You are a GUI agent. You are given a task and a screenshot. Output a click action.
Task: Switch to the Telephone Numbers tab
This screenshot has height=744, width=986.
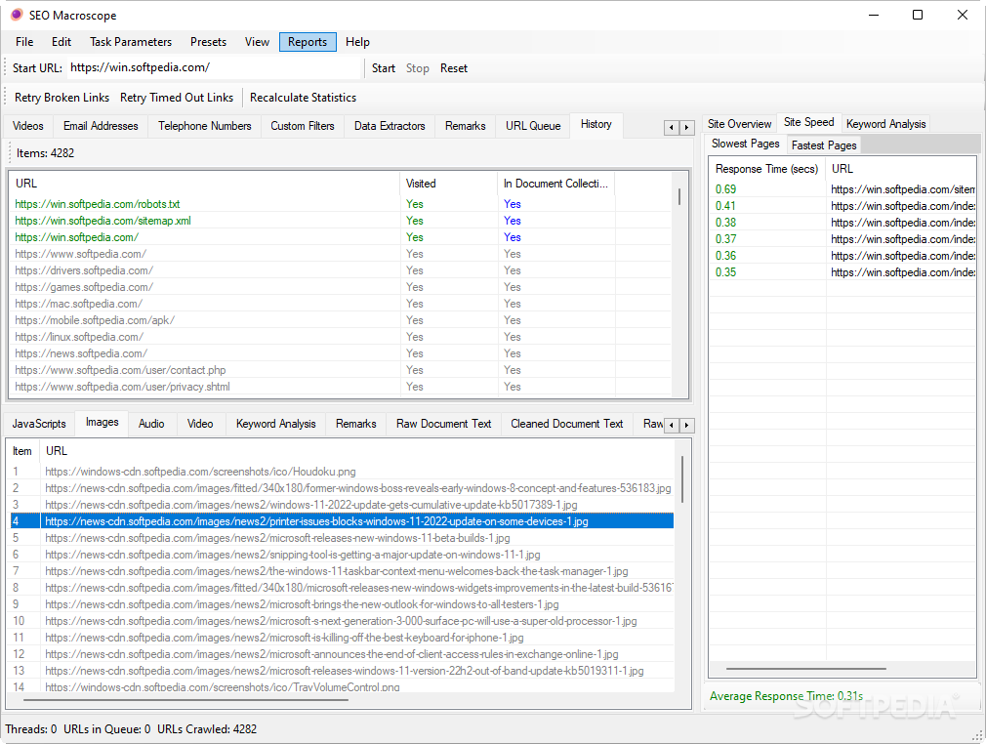pyautogui.click(x=204, y=126)
